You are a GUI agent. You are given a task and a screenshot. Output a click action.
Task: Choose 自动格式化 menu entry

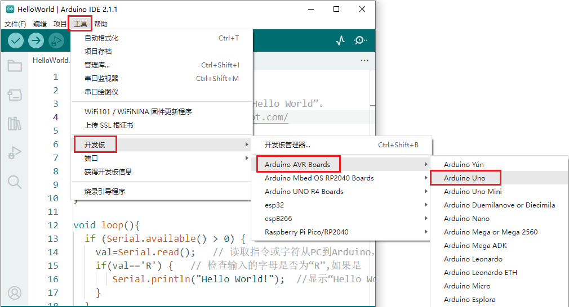162,38
